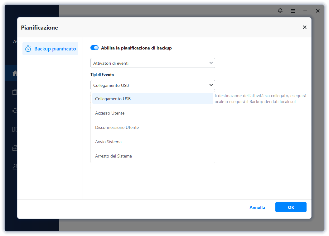Click the Tools briefcase icon in the sidebar
The height and width of the screenshot is (236, 329).
(x=15, y=148)
